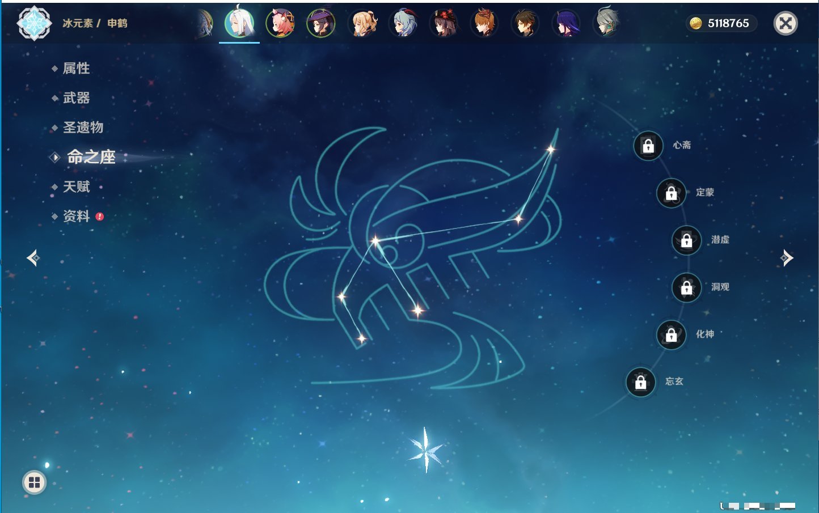The image size is (819, 513).
Task: Click the 化神 constellation label
Action: click(x=705, y=334)
